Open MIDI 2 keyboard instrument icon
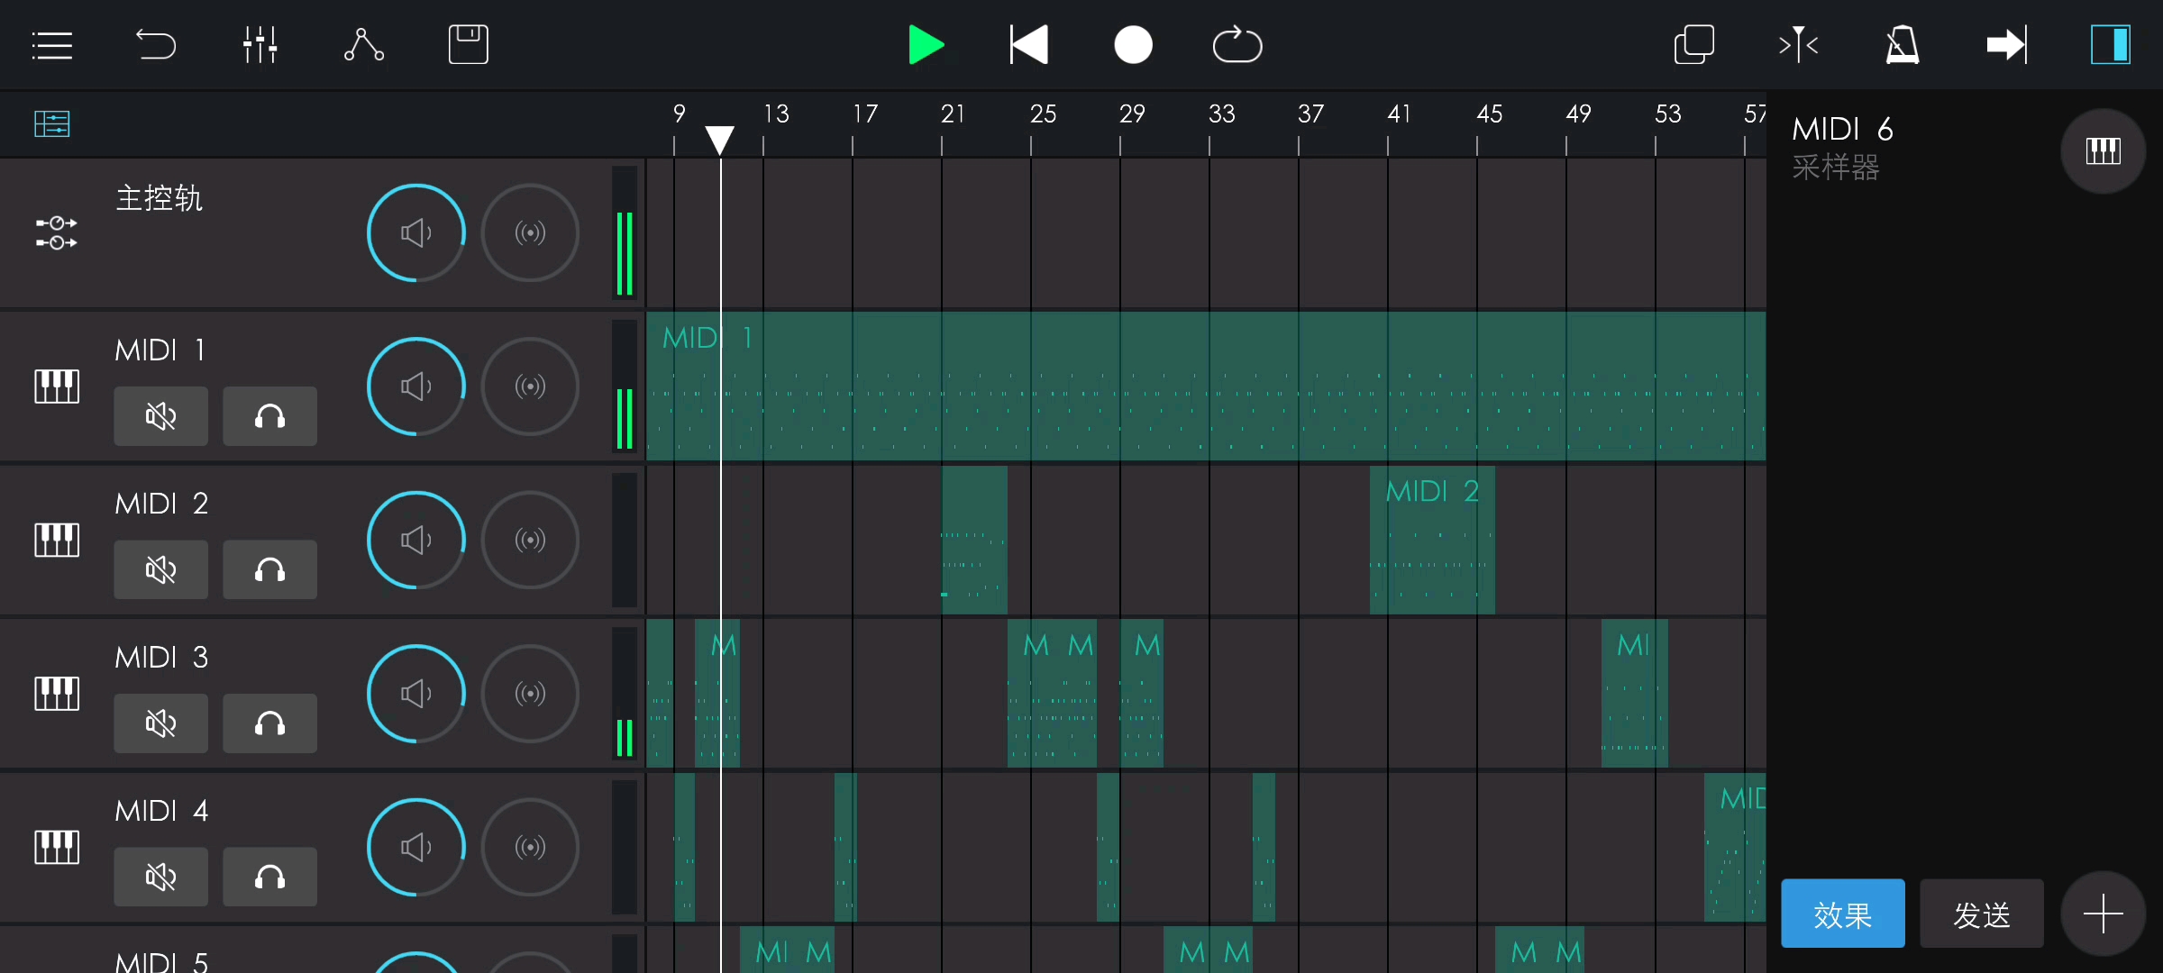The width and height of the screenshot is (2163, 973). point(56,540)
